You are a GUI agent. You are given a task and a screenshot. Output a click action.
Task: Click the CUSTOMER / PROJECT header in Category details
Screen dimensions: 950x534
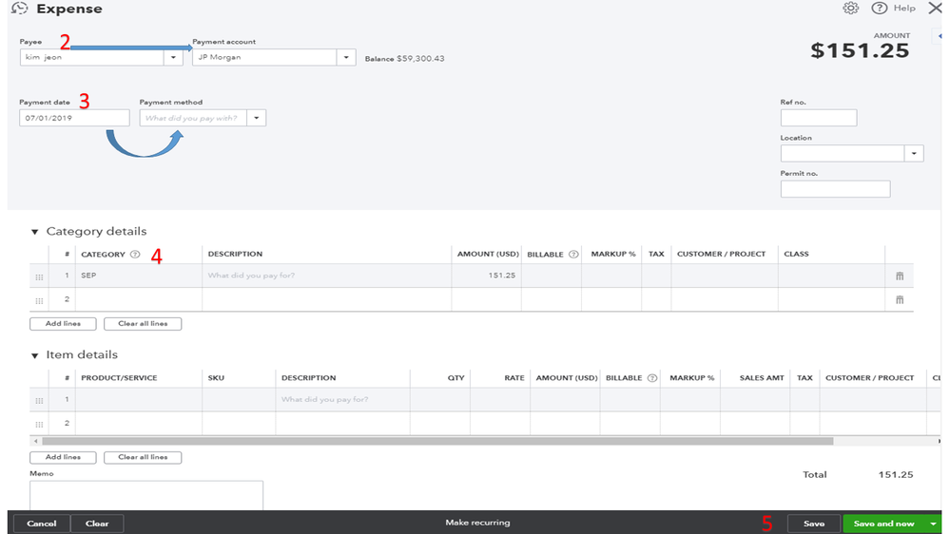[x=721, y=255]
